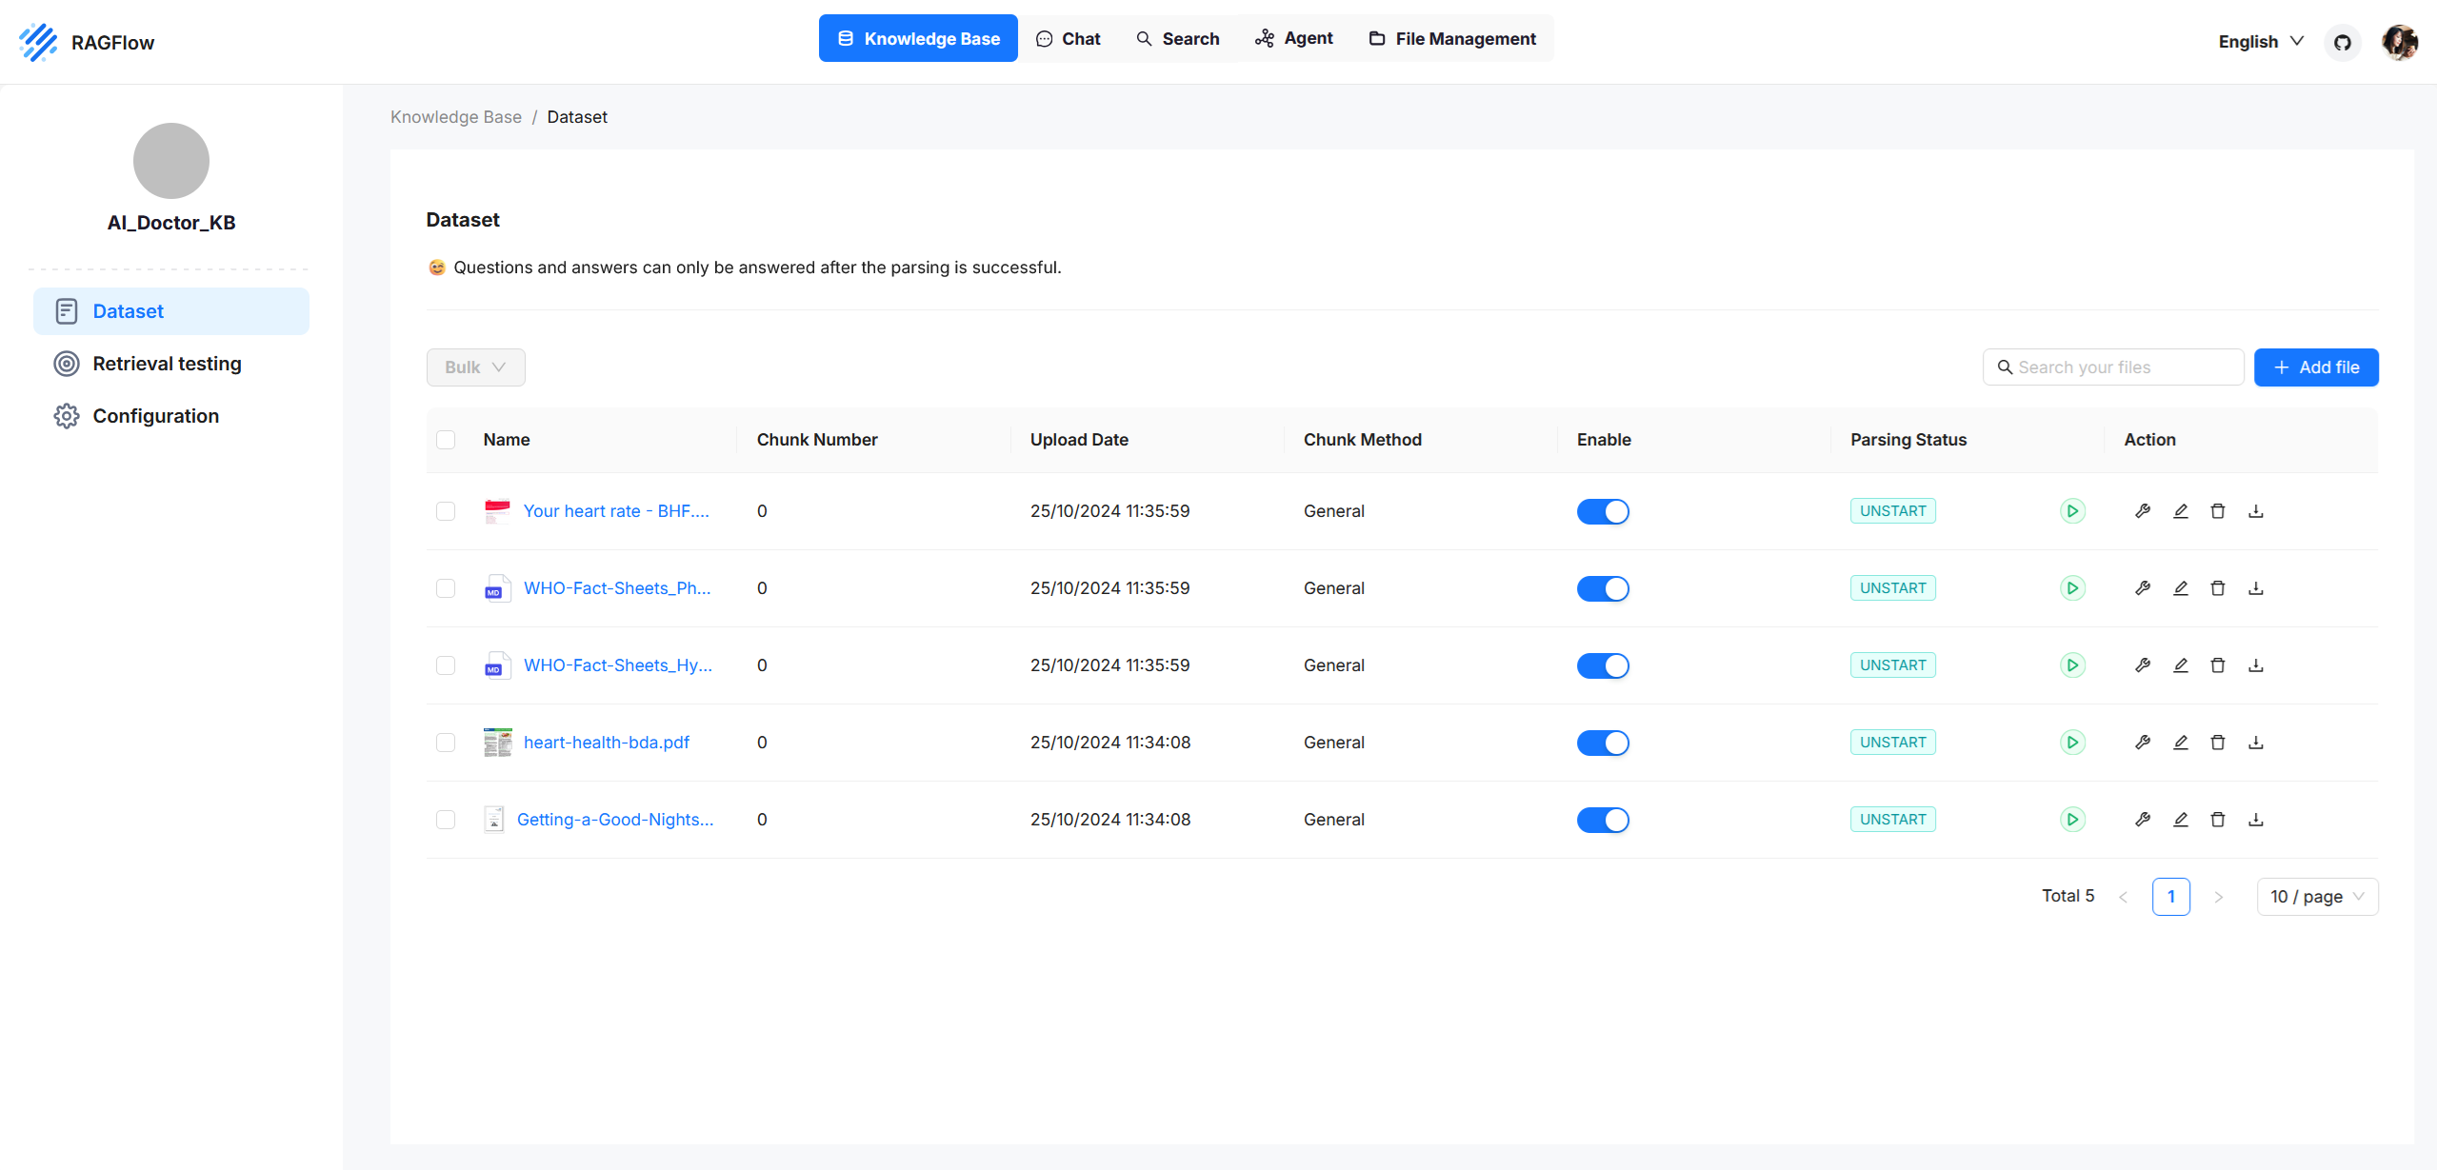
Task: Click the user avatar in top right
Action: coord(2399,42)
